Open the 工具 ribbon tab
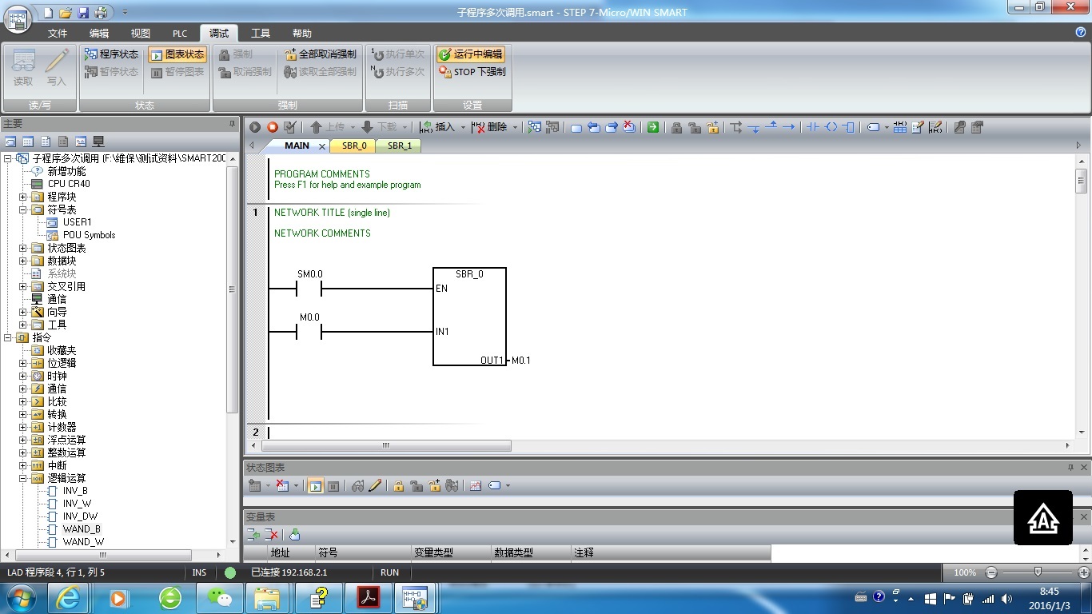The image size is (1092, 614). 261,34
